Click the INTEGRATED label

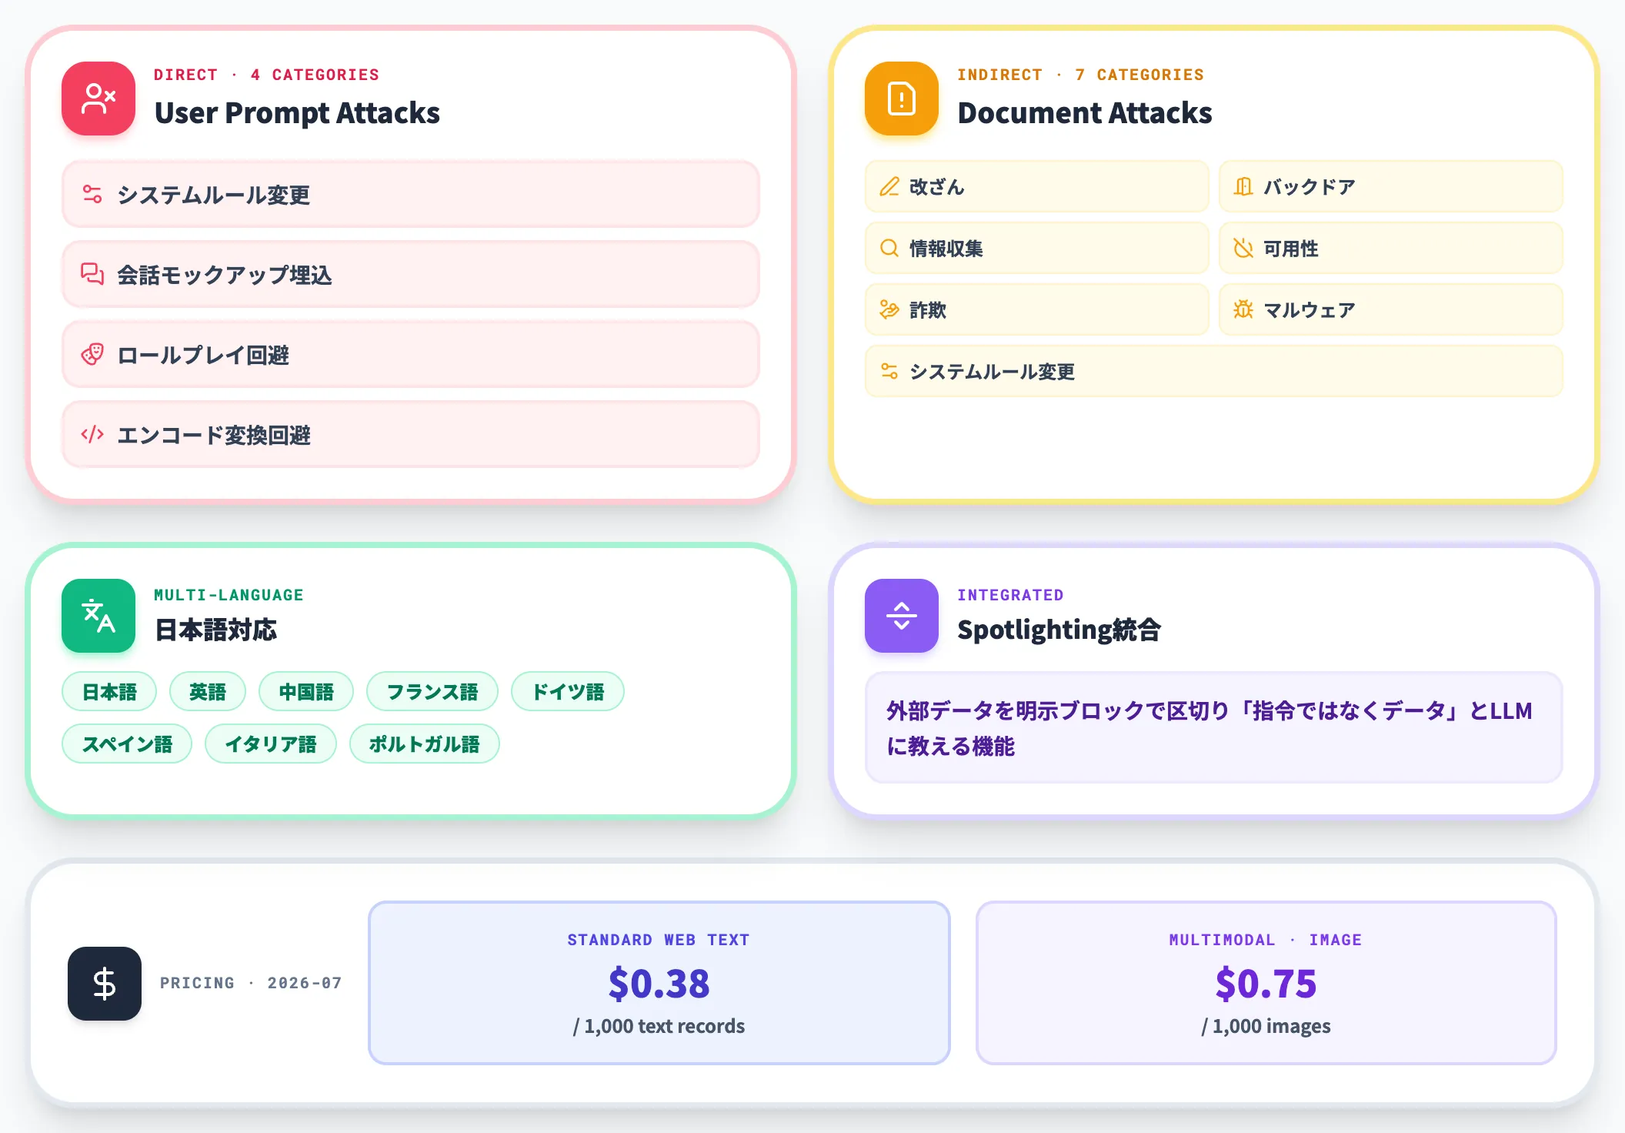[x=1010, y=595]
